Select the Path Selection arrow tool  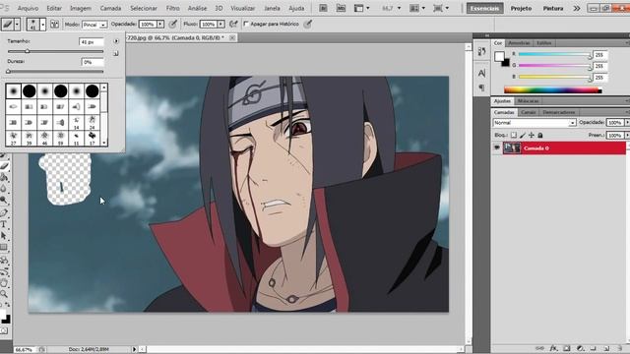4,236
